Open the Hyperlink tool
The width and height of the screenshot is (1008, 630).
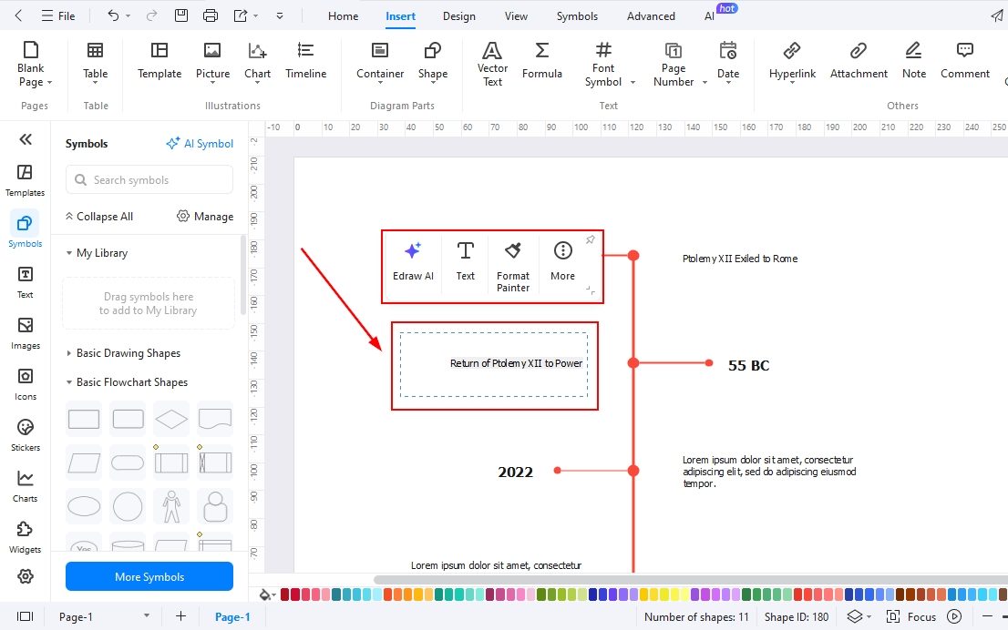[791, 63]
